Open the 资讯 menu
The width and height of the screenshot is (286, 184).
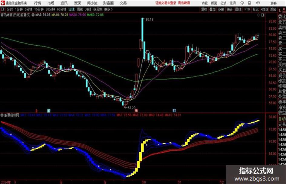(x=64, y=3)
